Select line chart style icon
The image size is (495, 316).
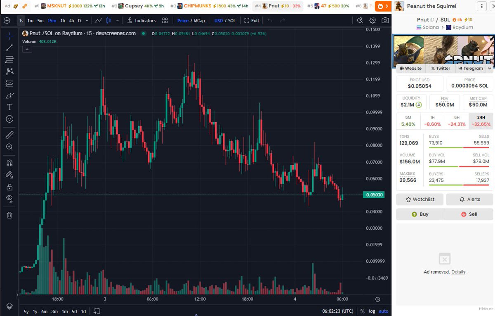[99, 21]
